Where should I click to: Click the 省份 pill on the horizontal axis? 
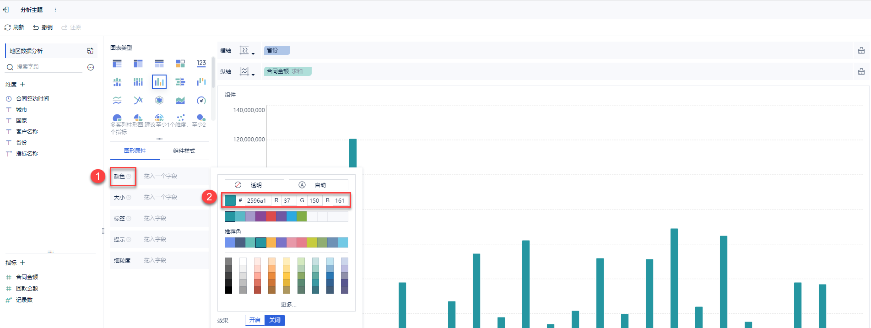coord(277,50)
